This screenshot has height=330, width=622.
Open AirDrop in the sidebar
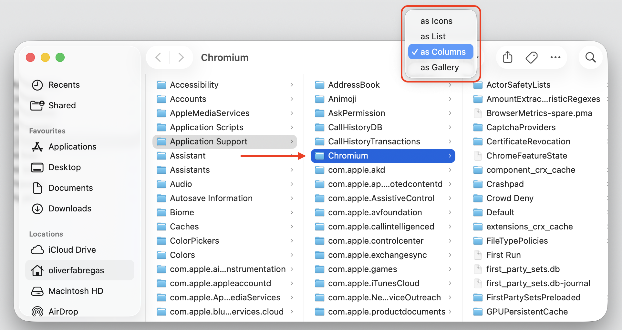coord(80,312)
